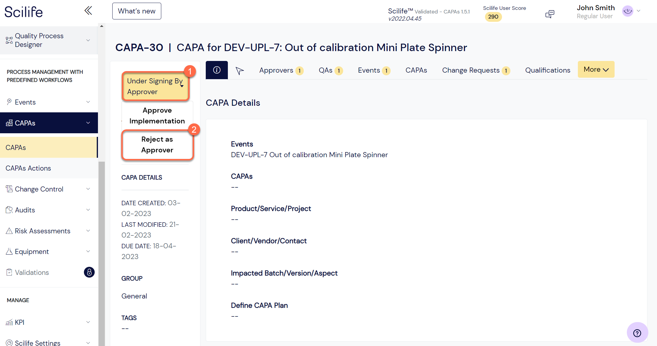Switch to the Approvers tab
This screenshot has width=657, height=346.
click(281, 70)
